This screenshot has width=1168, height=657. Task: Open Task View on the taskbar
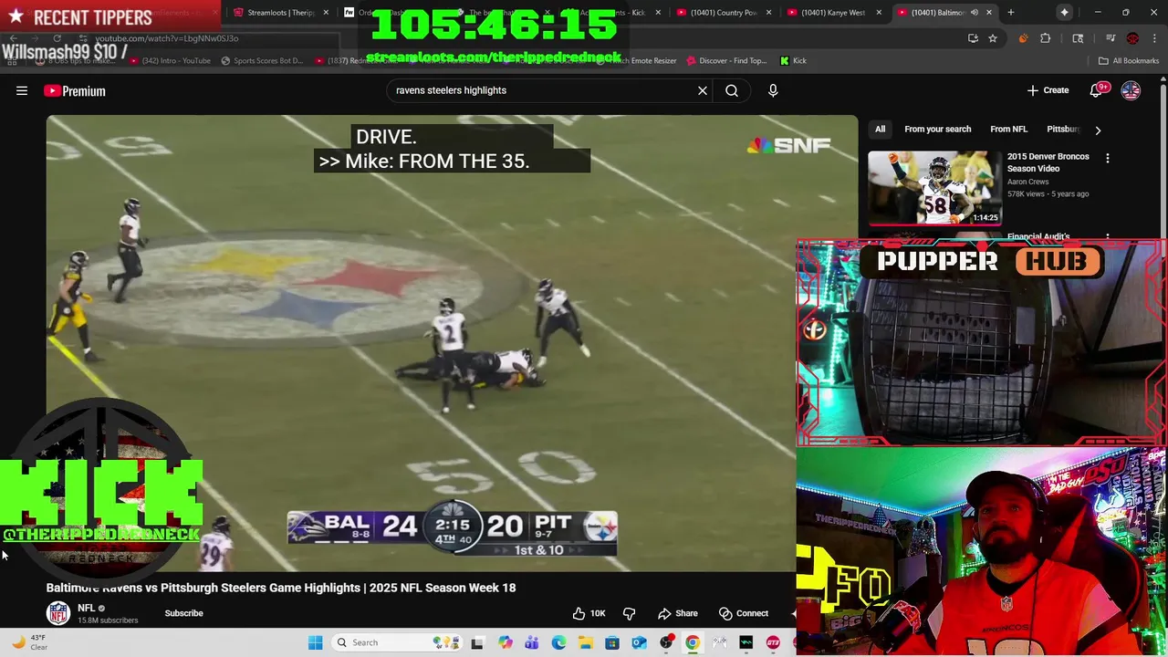(x=477, y=642)
